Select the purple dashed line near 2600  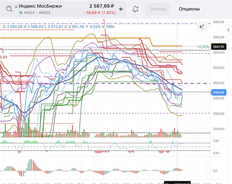point(92,83)
